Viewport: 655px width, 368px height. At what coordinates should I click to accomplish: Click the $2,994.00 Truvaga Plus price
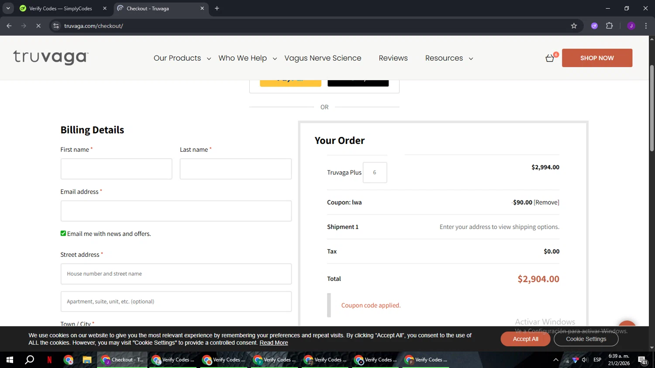tap(545, 167)
